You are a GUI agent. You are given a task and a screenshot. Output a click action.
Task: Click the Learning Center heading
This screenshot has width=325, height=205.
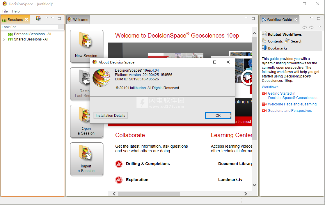[x=231, y=135]
